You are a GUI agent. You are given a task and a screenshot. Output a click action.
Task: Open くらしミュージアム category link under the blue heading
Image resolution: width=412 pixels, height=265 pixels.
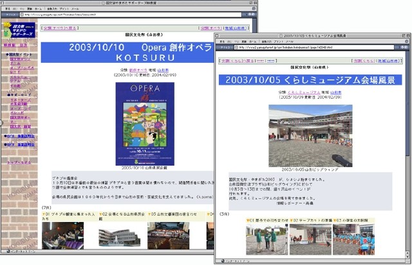pyautogui.click(x=304, y=92)
